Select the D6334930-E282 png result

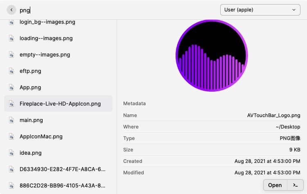59,169
